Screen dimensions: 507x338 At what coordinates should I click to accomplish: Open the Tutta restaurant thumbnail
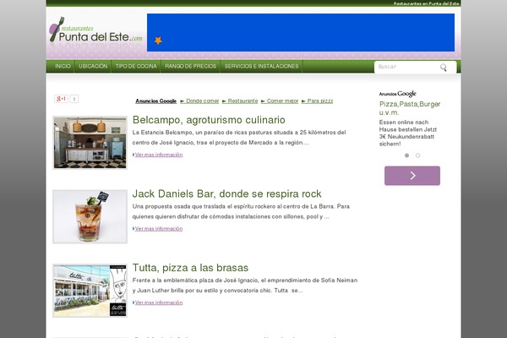tap(90, 291)
